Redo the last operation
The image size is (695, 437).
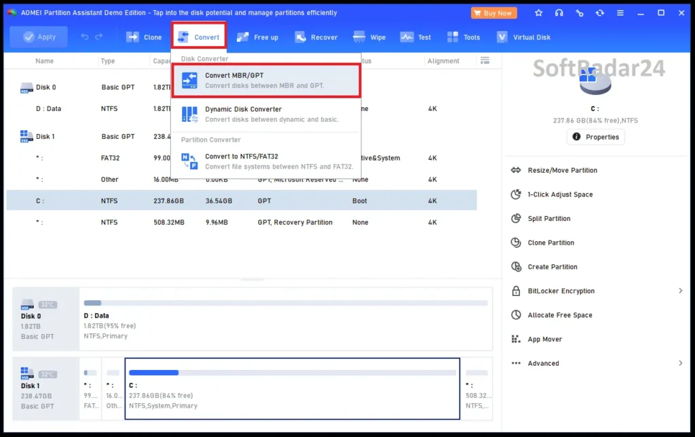click(x=99, y=37)
